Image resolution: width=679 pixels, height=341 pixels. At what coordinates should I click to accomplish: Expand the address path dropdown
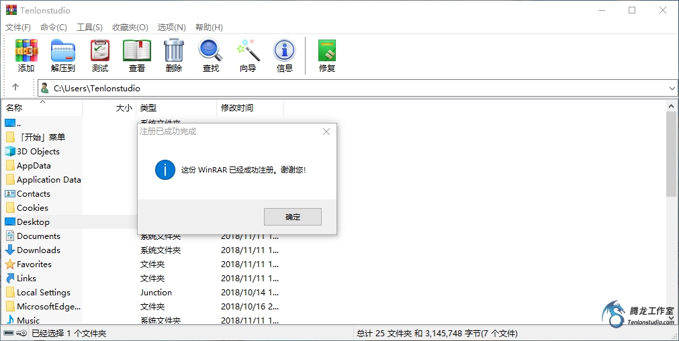(672, 89)
